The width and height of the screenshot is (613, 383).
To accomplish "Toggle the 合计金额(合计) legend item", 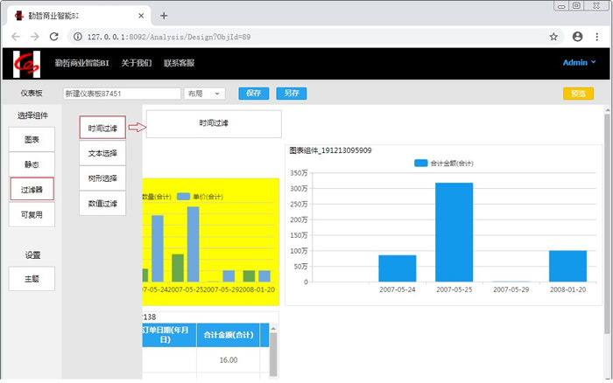I will pyautogui.click(x=444, y=163).
